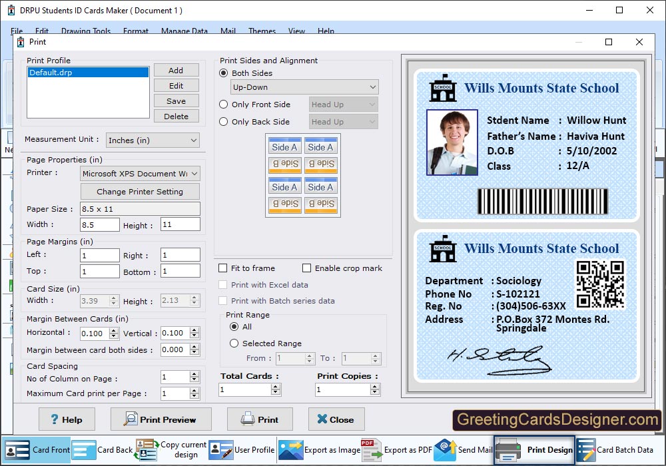Click Export as Image icon
This screenshot has height=466, width=666.
pyautogui.click(x=290, y=450)
